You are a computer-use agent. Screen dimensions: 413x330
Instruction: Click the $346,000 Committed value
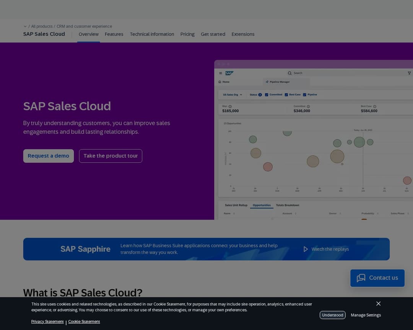pyautogui.click(x=302, y=111)
